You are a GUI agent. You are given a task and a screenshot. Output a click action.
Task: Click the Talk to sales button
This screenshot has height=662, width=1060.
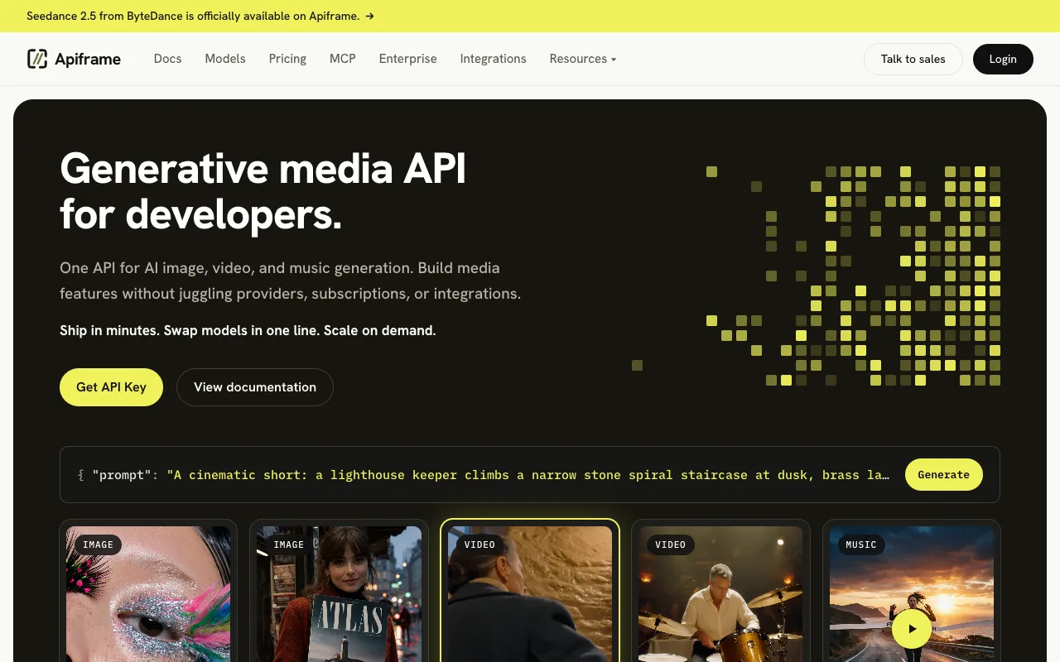tap(913, 59)
